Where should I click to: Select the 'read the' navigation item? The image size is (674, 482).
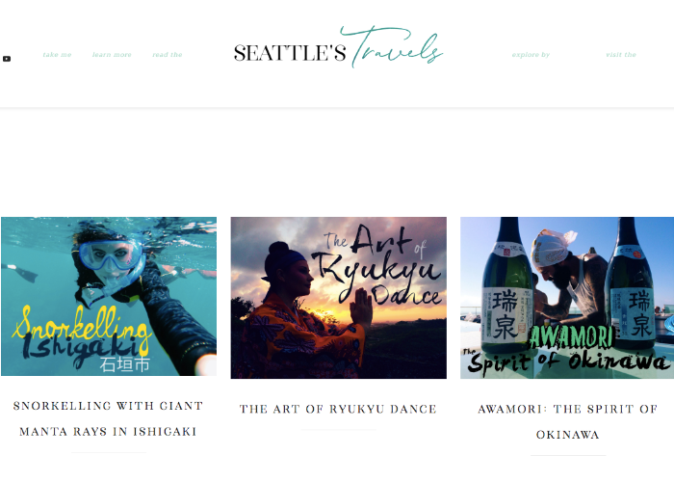point(168,55)
